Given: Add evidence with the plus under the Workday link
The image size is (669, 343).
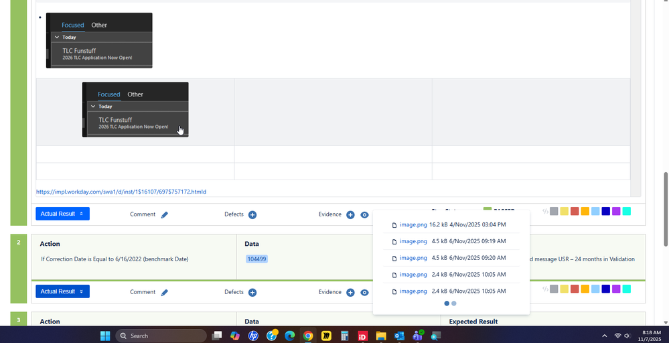Looking at the screenshot, I should coord(350,215).
